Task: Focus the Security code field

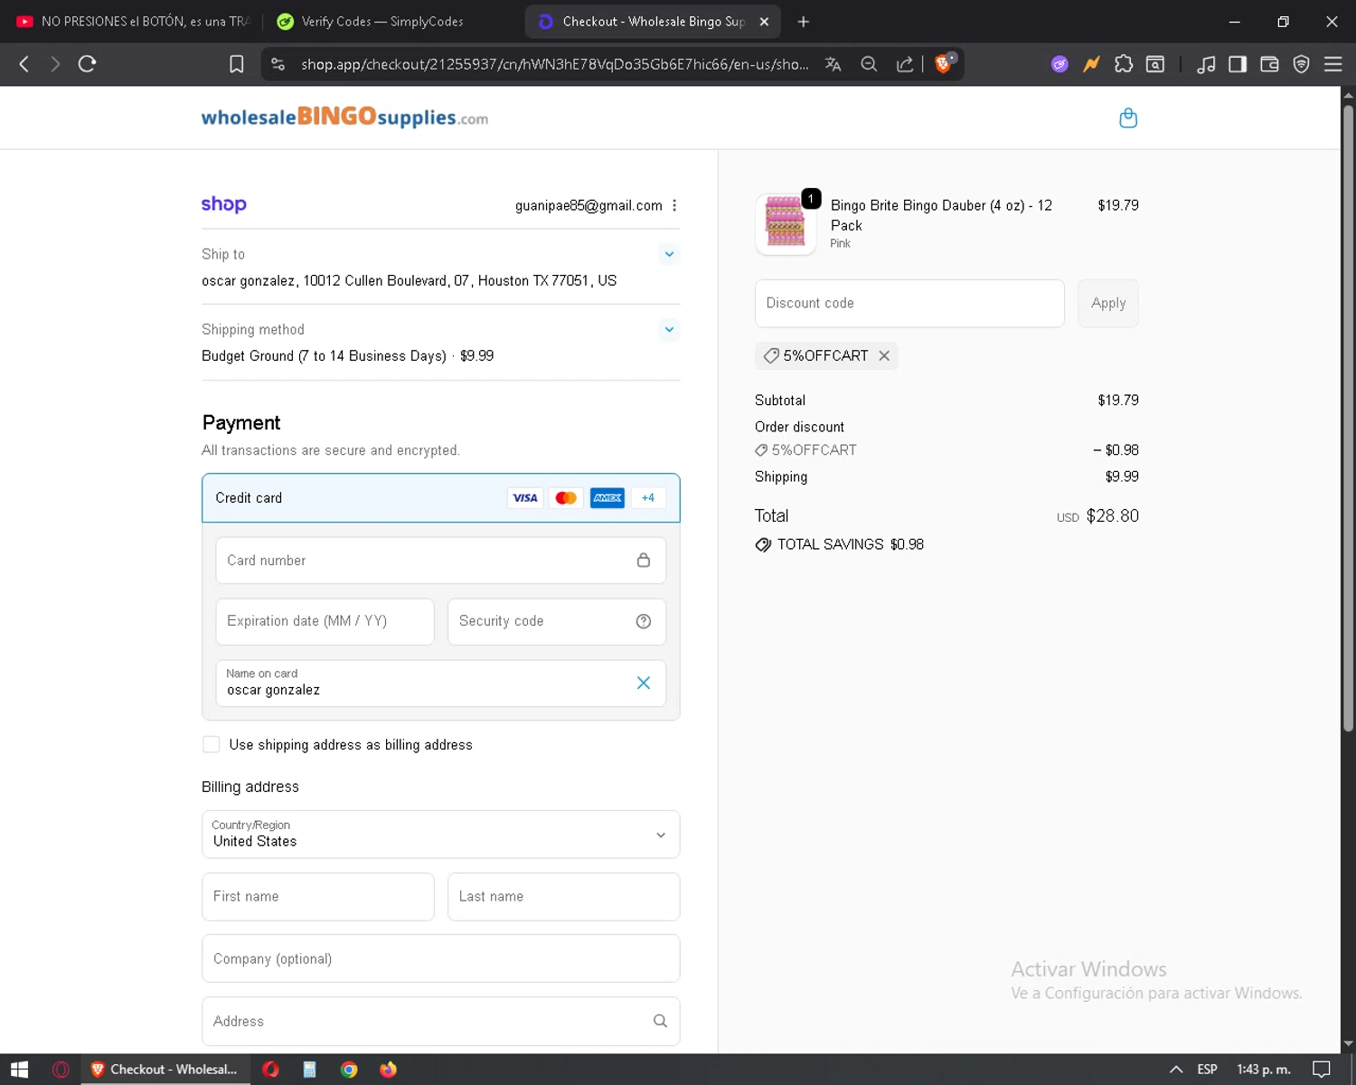Action: pos(557,621)
